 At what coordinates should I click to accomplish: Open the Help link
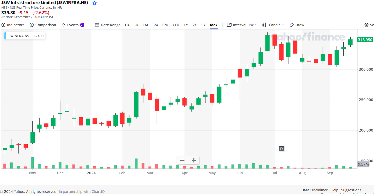[334, 190]
